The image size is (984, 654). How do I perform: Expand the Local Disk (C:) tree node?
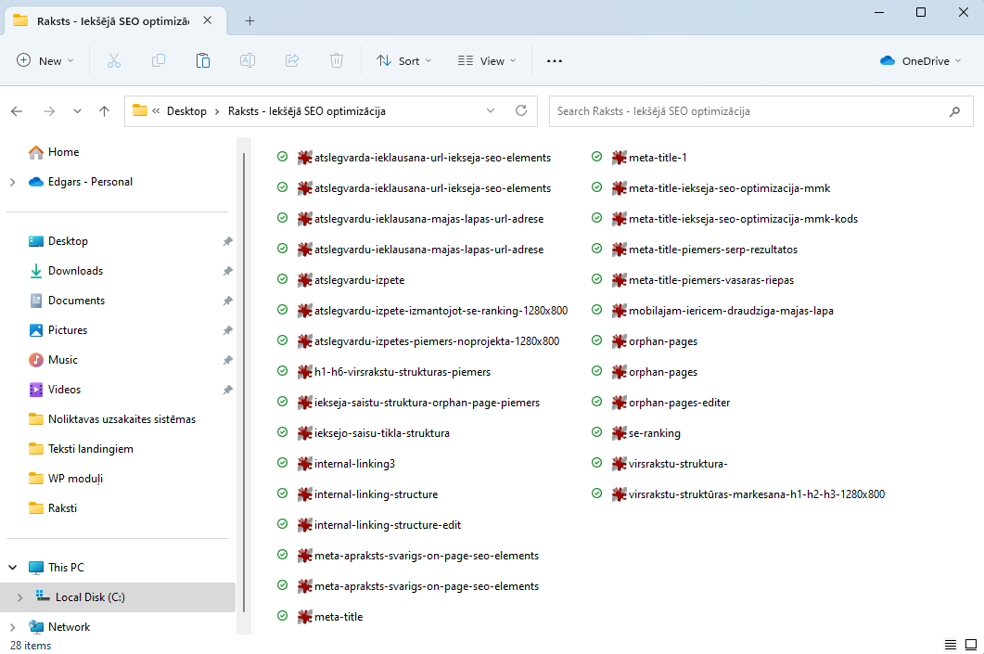19,597
